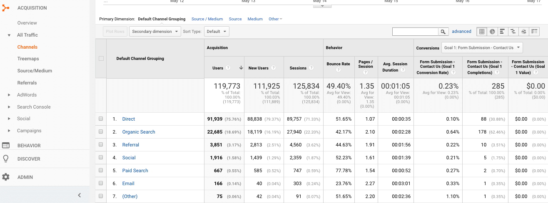
Task: Switch to the Data table view icon
Action: (x=482, y=32)
